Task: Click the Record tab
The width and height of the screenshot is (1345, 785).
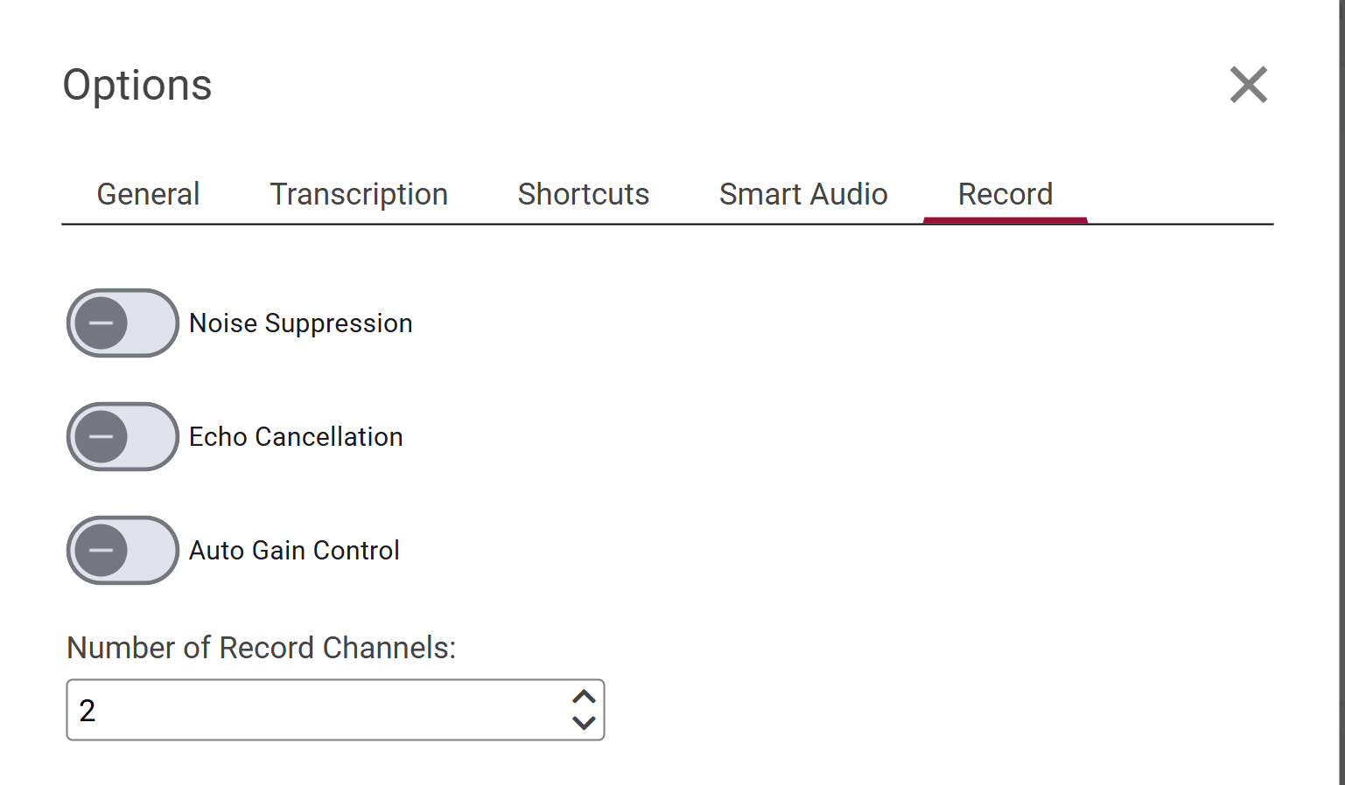Action: click(1005, 194)
